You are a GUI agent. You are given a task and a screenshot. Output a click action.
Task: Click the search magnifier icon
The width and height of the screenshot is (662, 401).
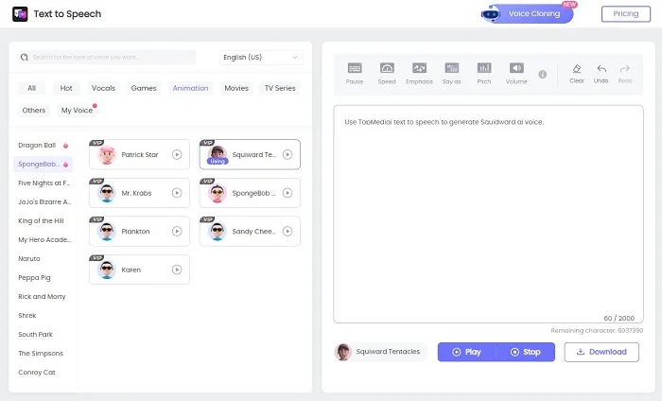(x=25, y=57)
